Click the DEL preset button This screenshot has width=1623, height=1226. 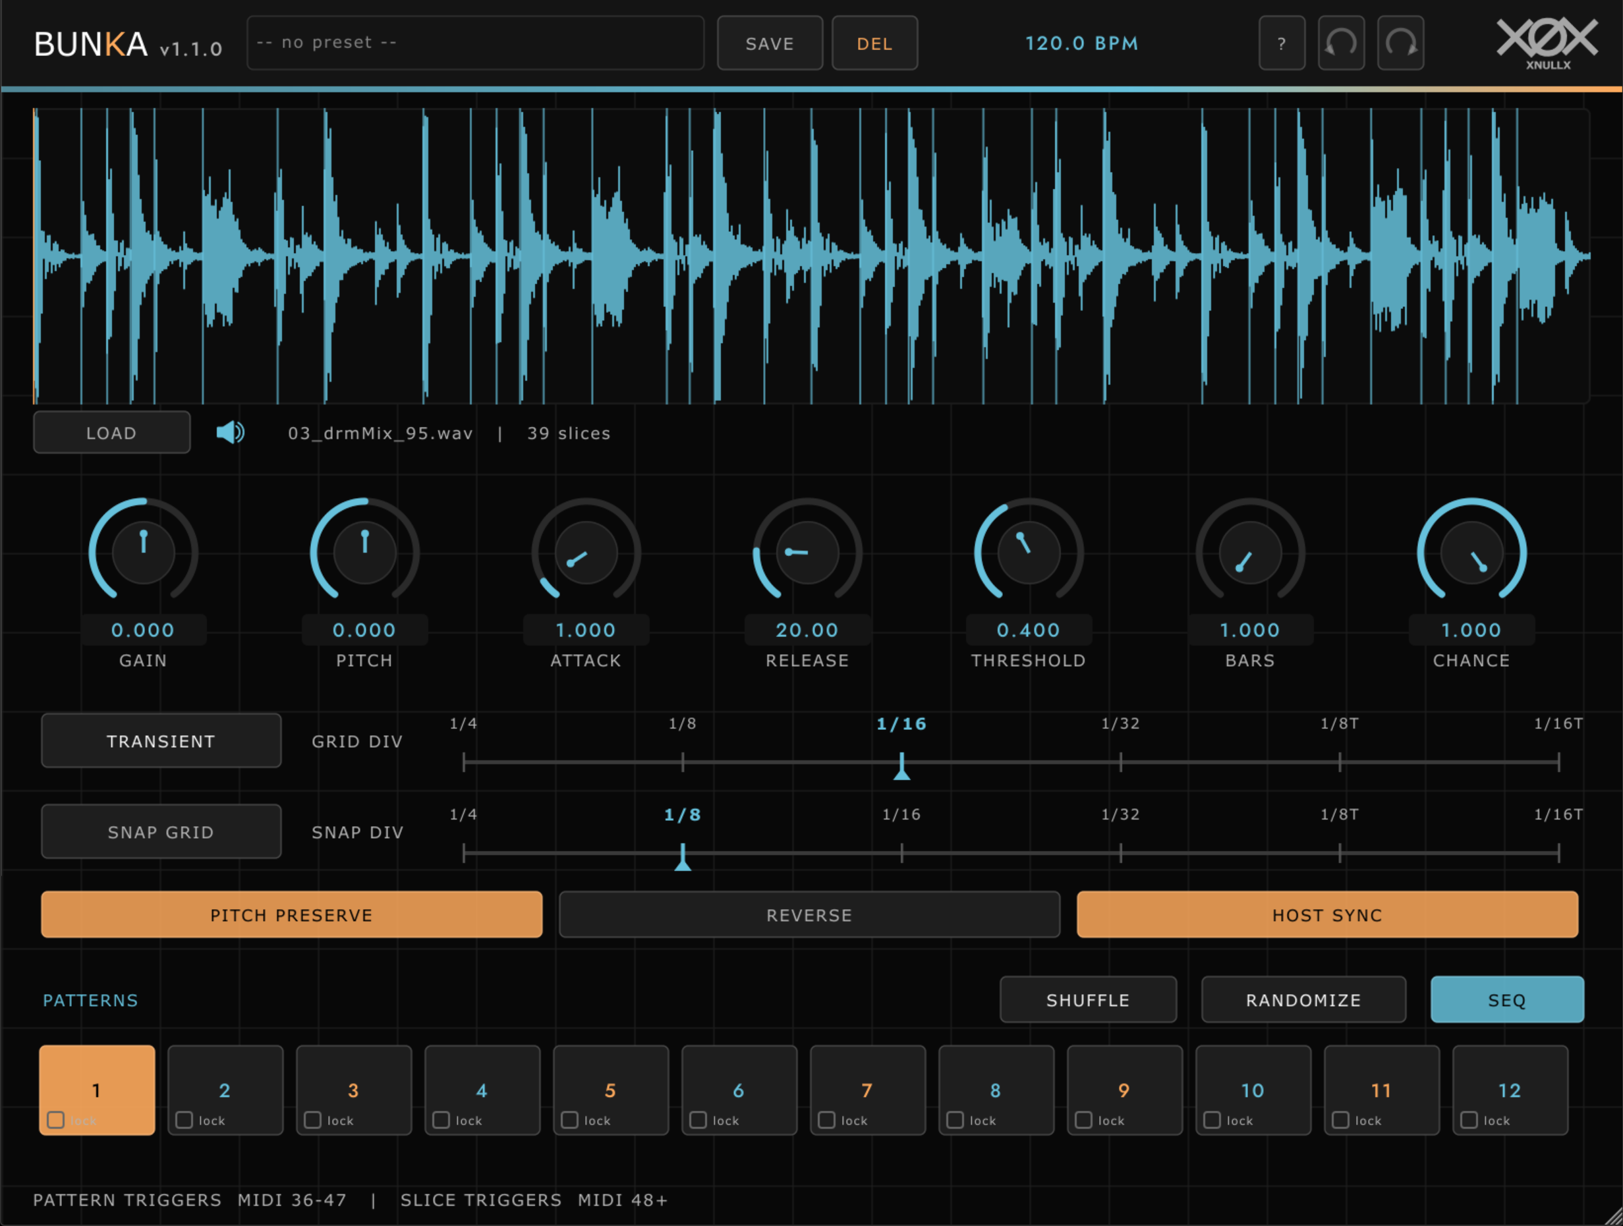pyautogui.click(x=874, y=43)
